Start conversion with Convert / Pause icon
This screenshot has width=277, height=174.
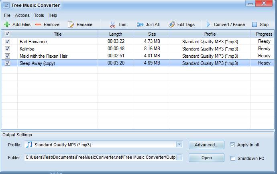[x=208, y=24]
